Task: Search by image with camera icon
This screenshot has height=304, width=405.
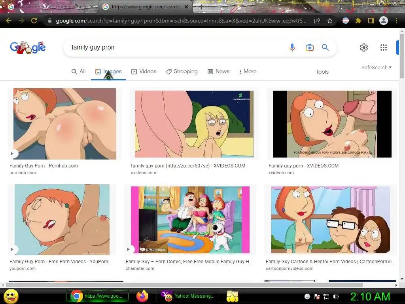Action: (x=309, y=47)
